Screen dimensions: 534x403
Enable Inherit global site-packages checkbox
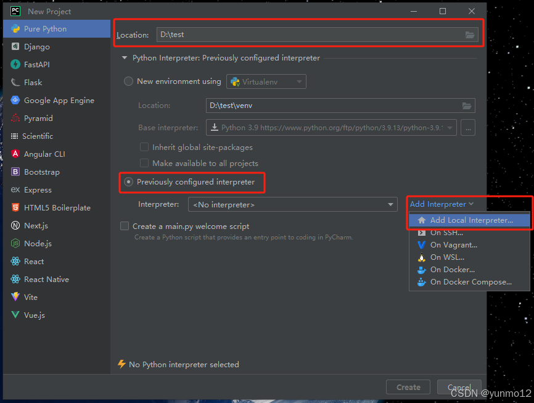tap(144, 147)
